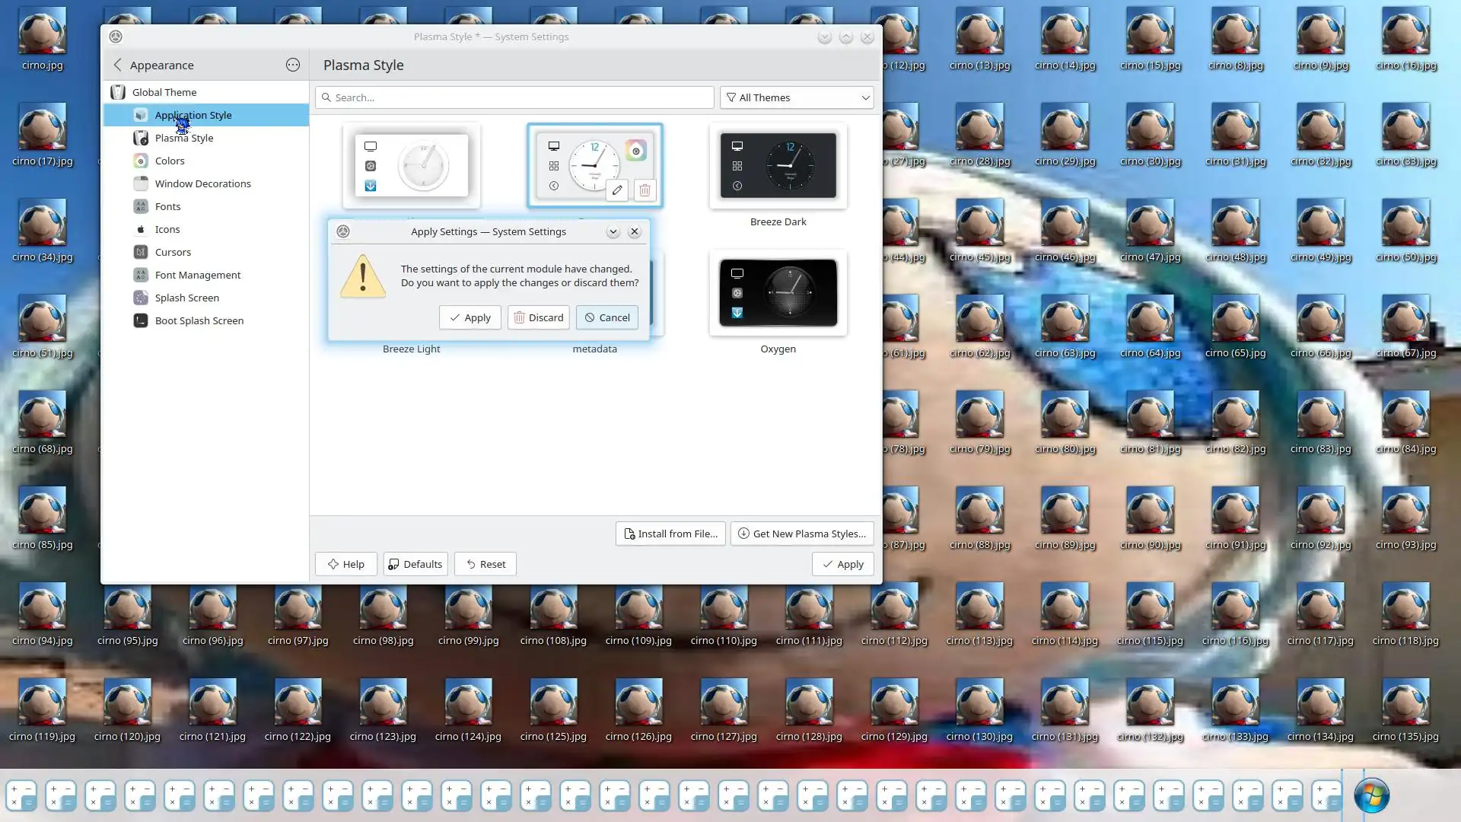This screenshot has height=822, width=1461.
Task: Click dialog's collapse chevron button
Action: tap(613, 232)
